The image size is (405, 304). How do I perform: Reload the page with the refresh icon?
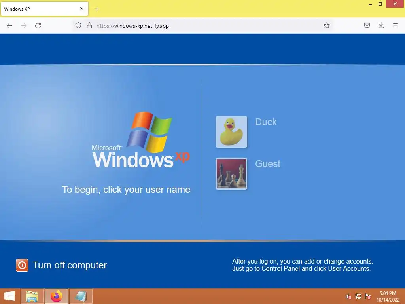[x=38, y=26]
